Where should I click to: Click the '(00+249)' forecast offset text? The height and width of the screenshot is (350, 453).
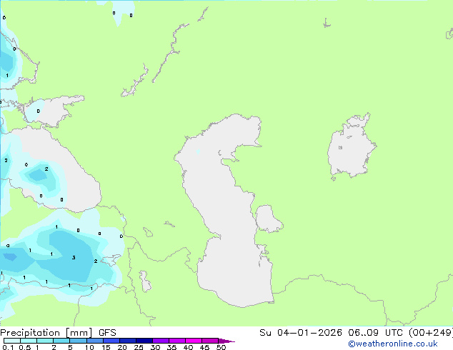431,333
